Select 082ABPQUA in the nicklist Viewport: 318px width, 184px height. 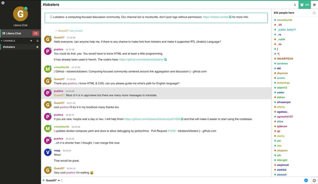tap(285, 58)
